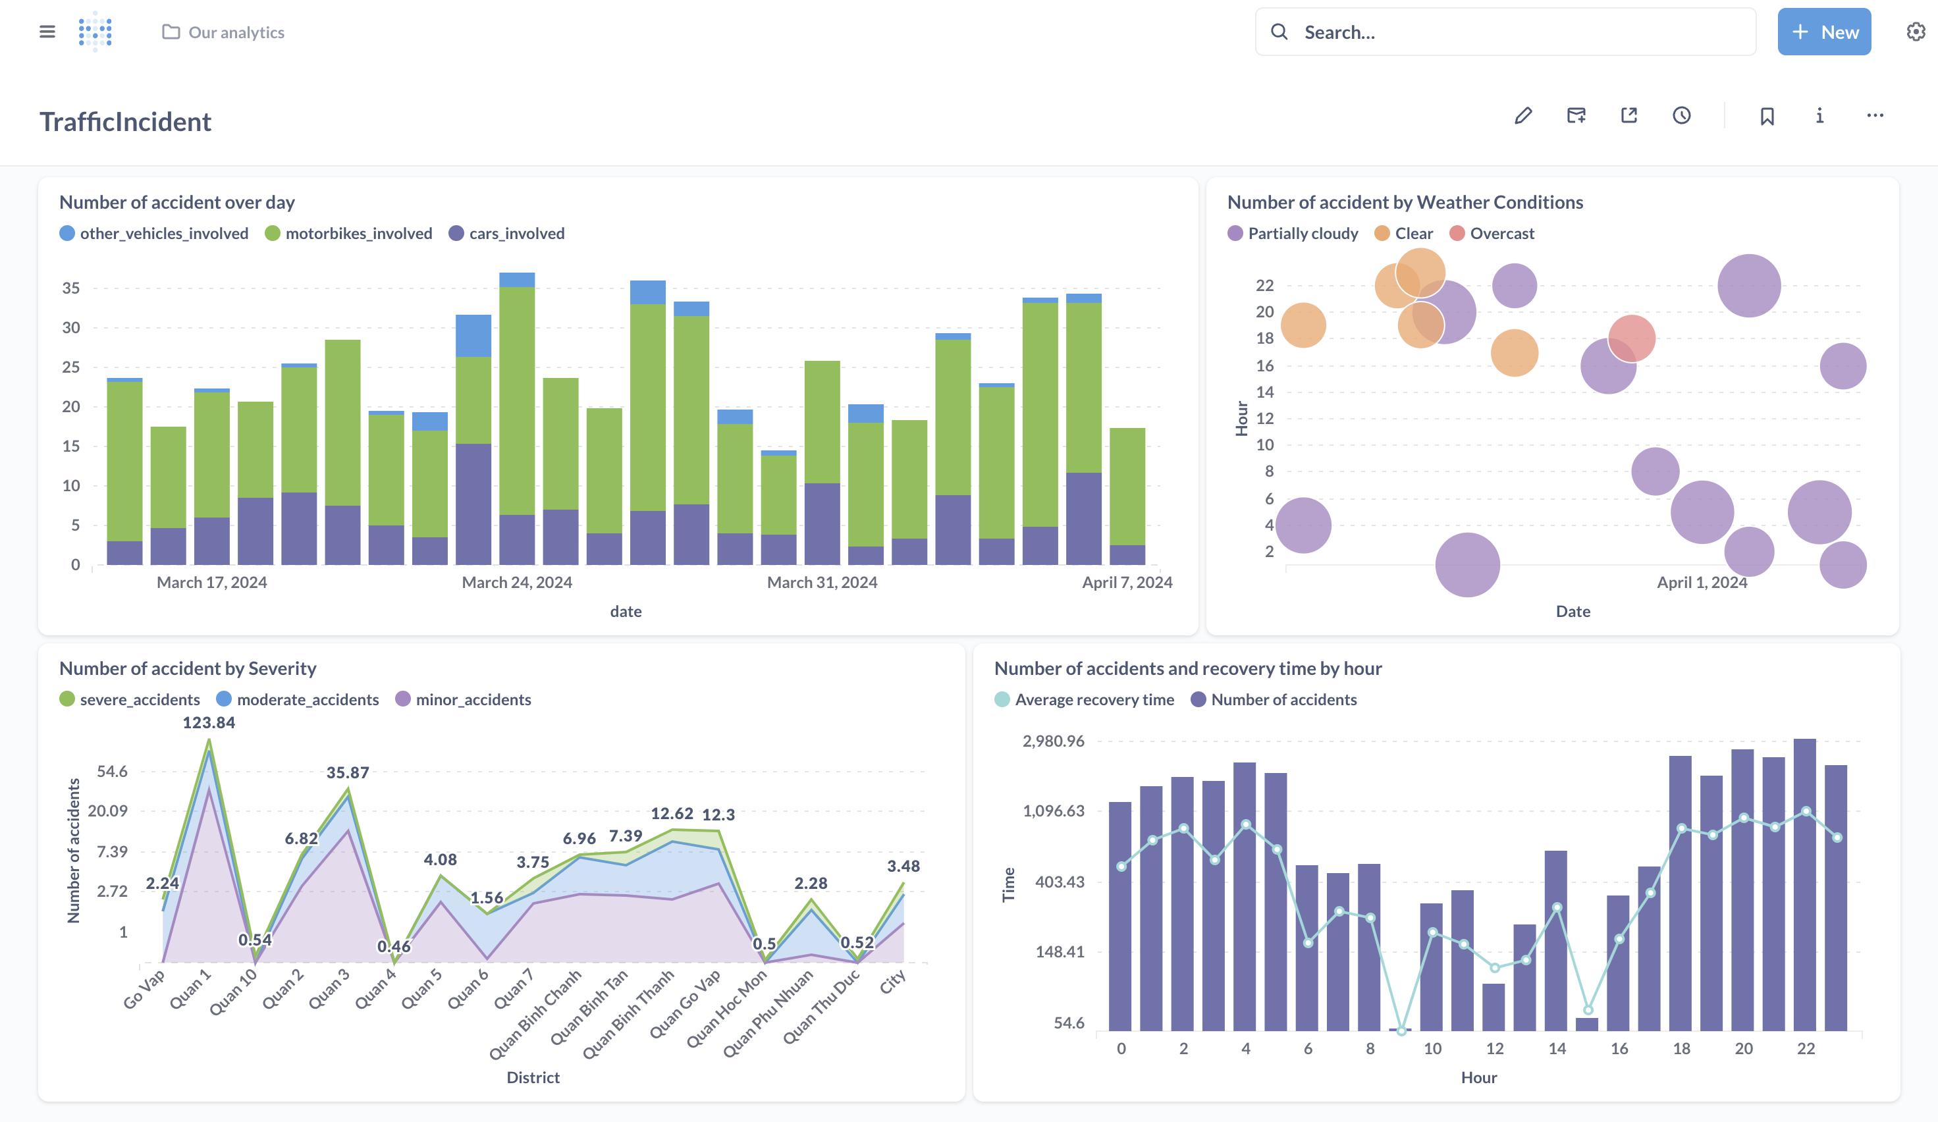Click the March 31, 2024 axis label
This screenshot has width=1938, height=1122.
point(822,582)
